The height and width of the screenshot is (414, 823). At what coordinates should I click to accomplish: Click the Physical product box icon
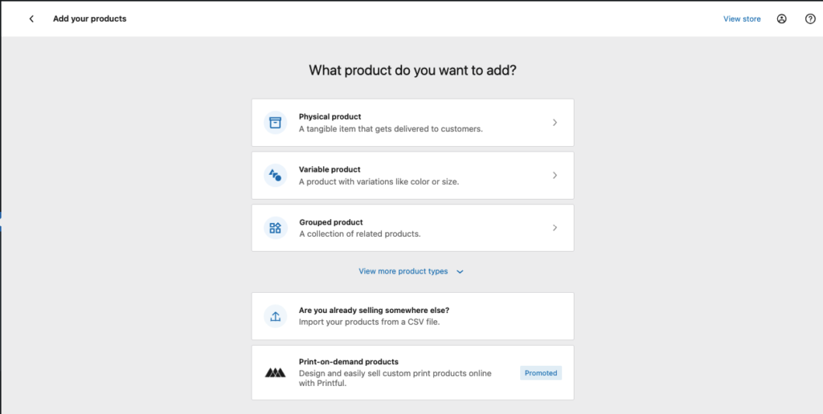(x=275, y=123)
